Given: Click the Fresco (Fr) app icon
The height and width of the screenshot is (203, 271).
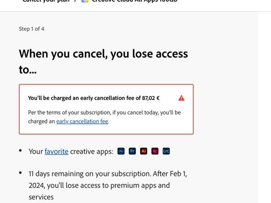Looking at the screenshot, I should pos(132,151).
